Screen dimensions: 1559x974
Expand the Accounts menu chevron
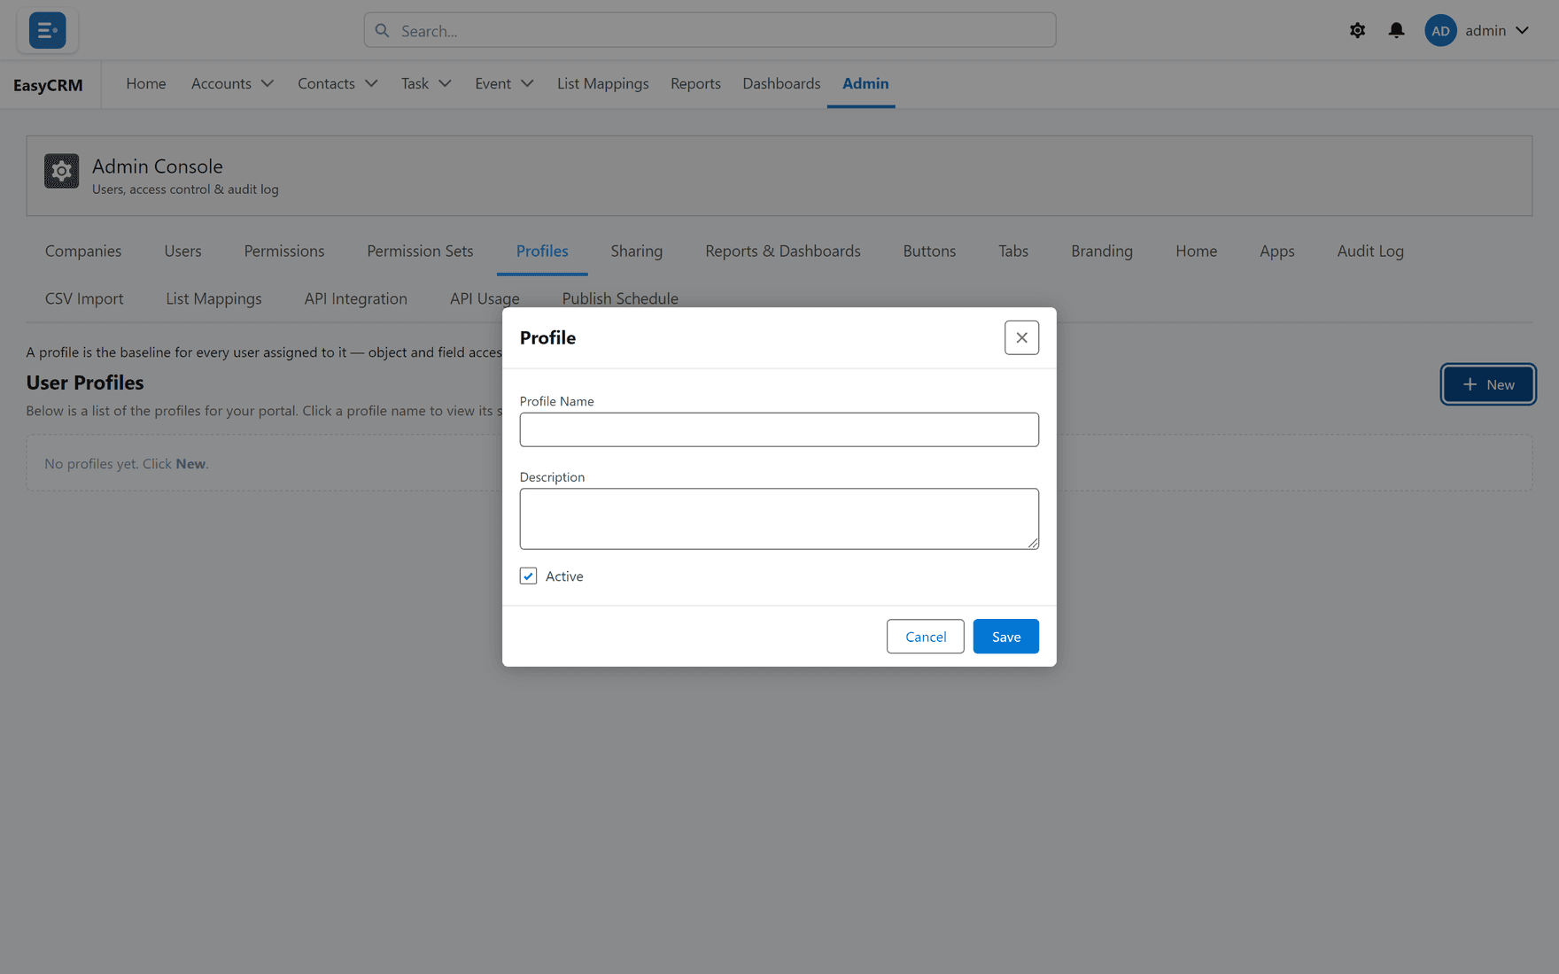267,83
